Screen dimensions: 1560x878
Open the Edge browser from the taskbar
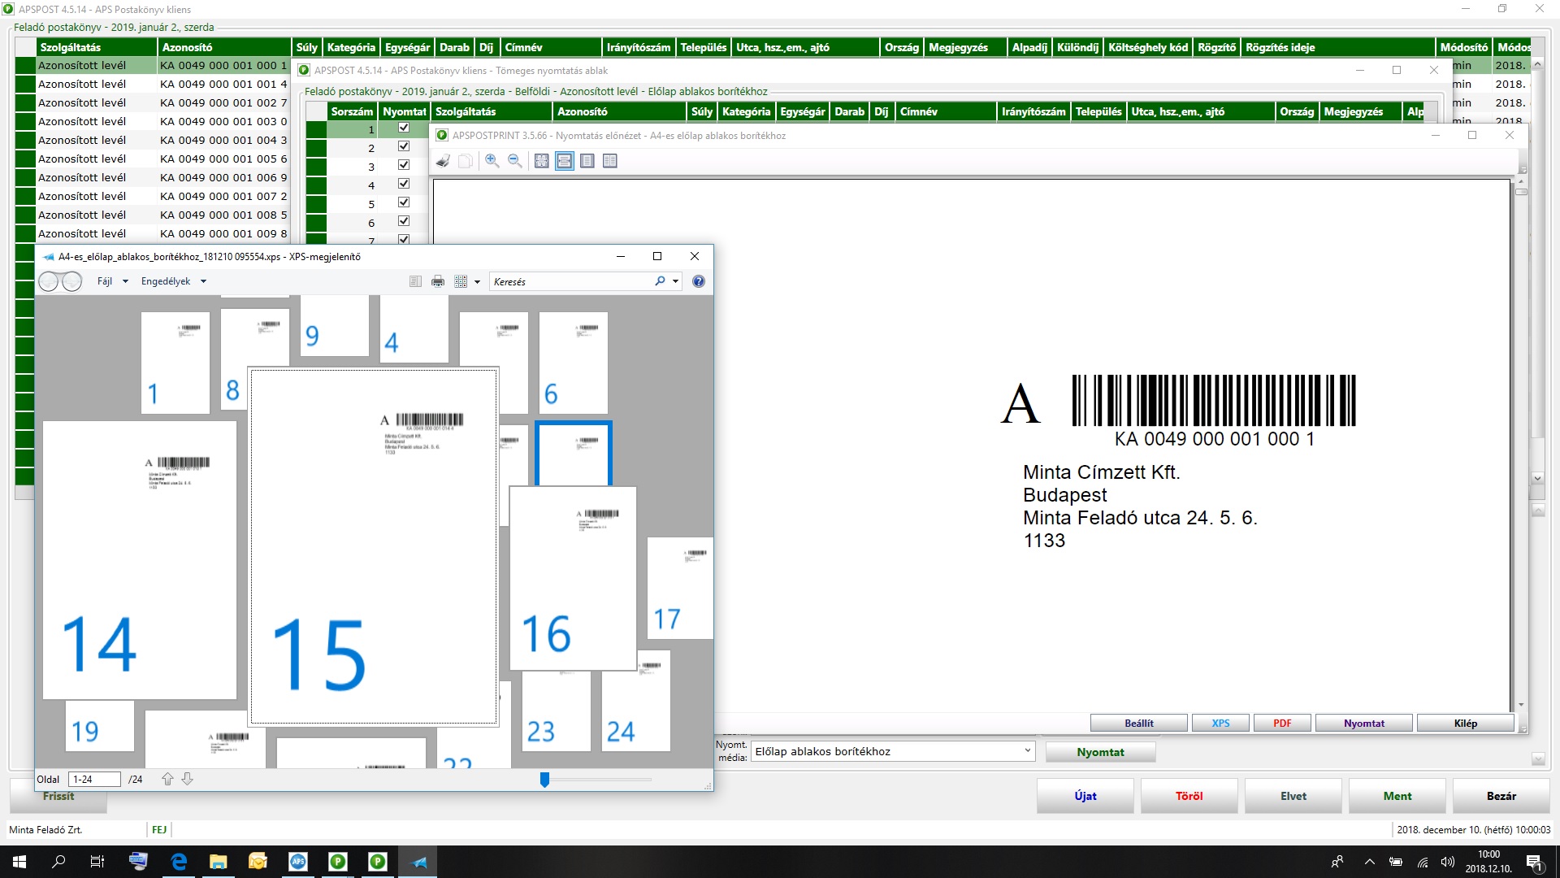tap(179, 862)
